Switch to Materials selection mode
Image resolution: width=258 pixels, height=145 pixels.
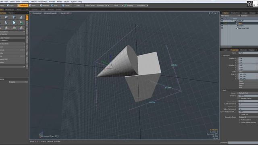(x=44, y=5)
